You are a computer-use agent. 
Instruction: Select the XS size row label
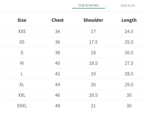(22, 42)
